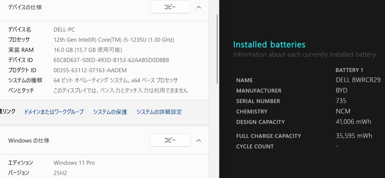
Task: Click the settings pane vertical scrollbar
Action: click(217, 49)
